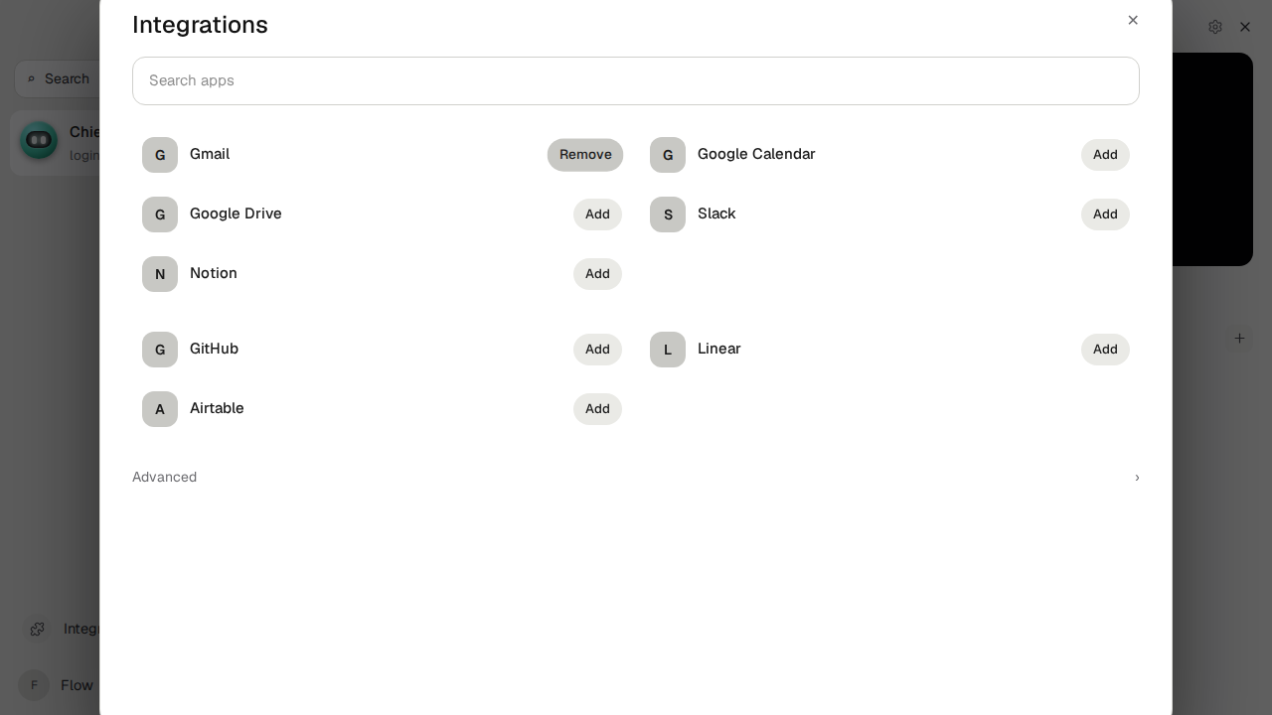This screenshot has width=1272, height=715.
Task: Expand the Advanced section
Action: tap(636, 477)
